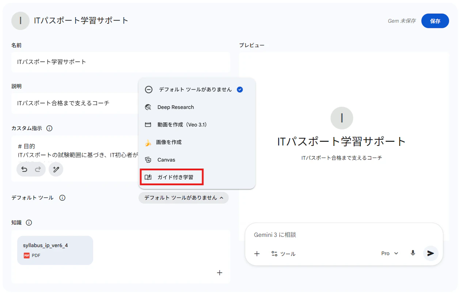Open the Pro model dropdown
Viewport: 463px width, 295px height.
[x=390, y=253]
